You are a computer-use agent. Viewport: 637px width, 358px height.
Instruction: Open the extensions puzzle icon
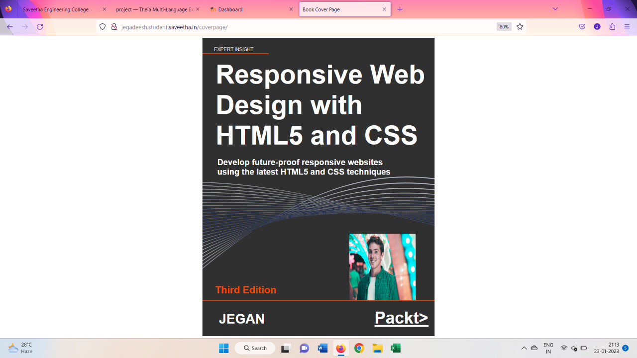(x=612, y=27)
